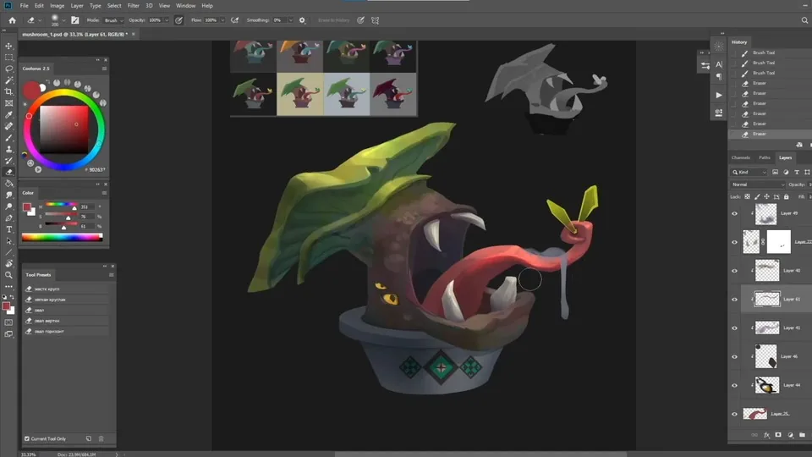Viewport: 812px width, 457px height.
Task: Select the Paint Bucket tool
Action: point(8,184)
